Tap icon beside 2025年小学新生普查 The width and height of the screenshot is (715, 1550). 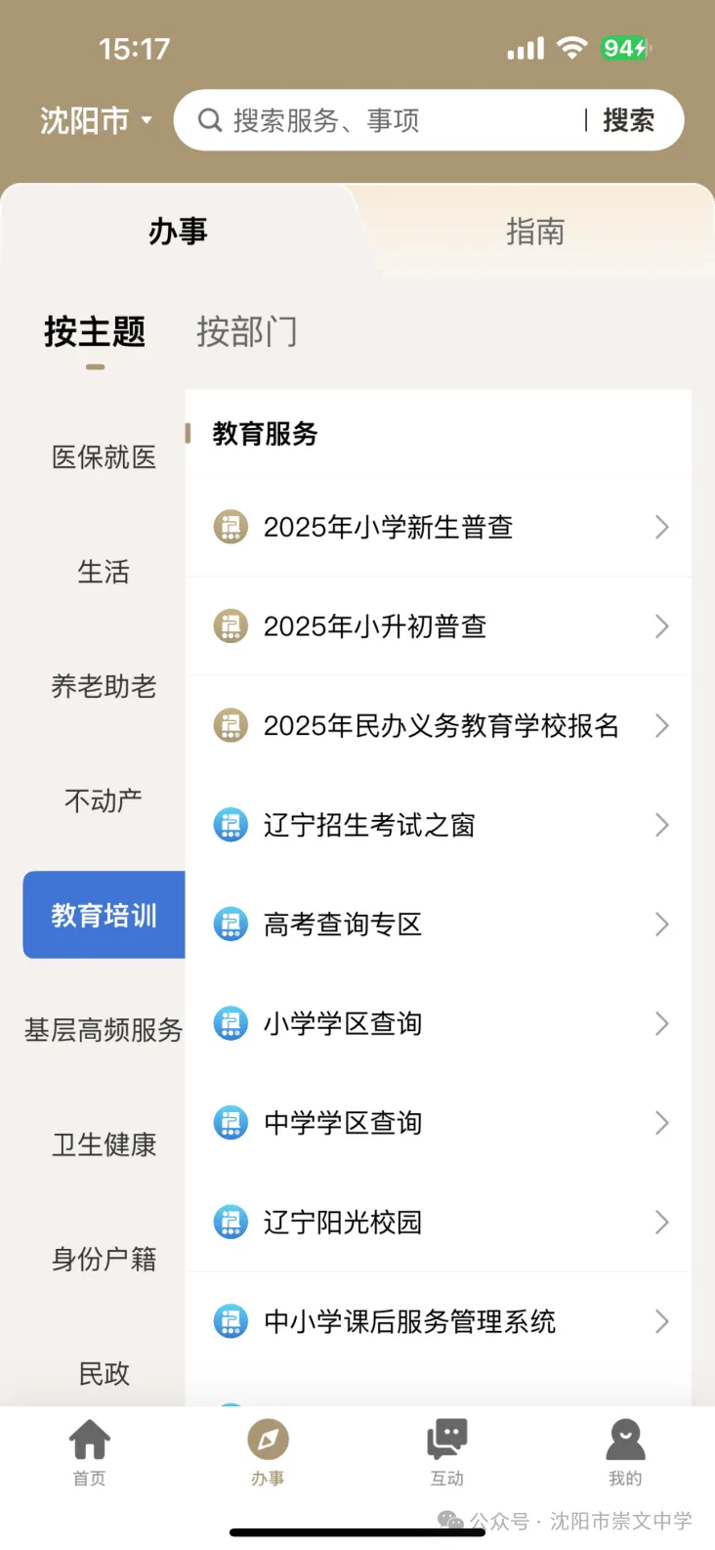[x=231, y=528]
